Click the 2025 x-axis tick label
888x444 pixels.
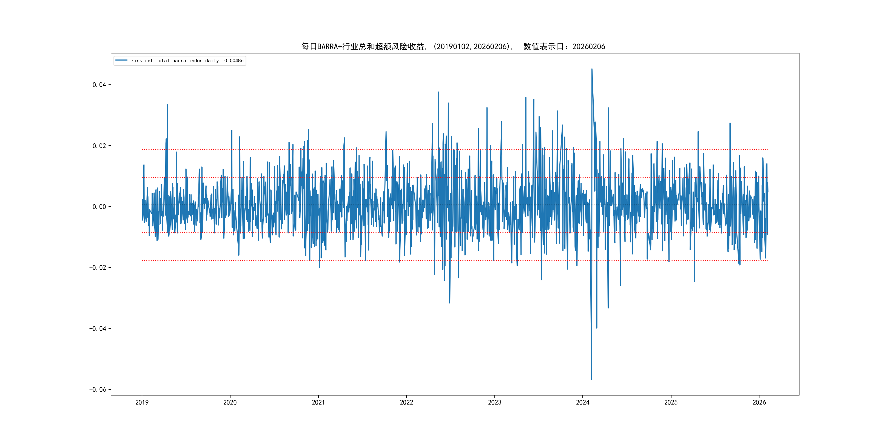[x=671, y=402]
